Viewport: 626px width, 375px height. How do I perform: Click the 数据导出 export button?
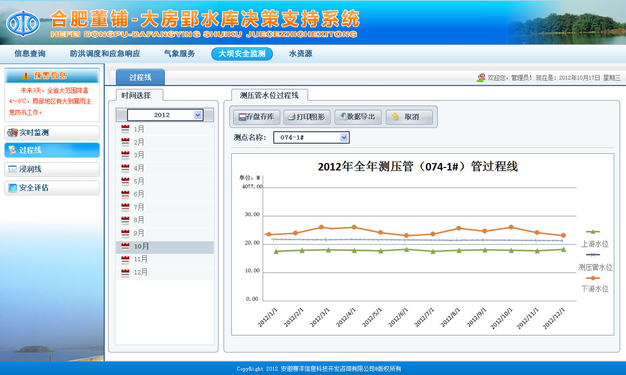click(358, 117)
